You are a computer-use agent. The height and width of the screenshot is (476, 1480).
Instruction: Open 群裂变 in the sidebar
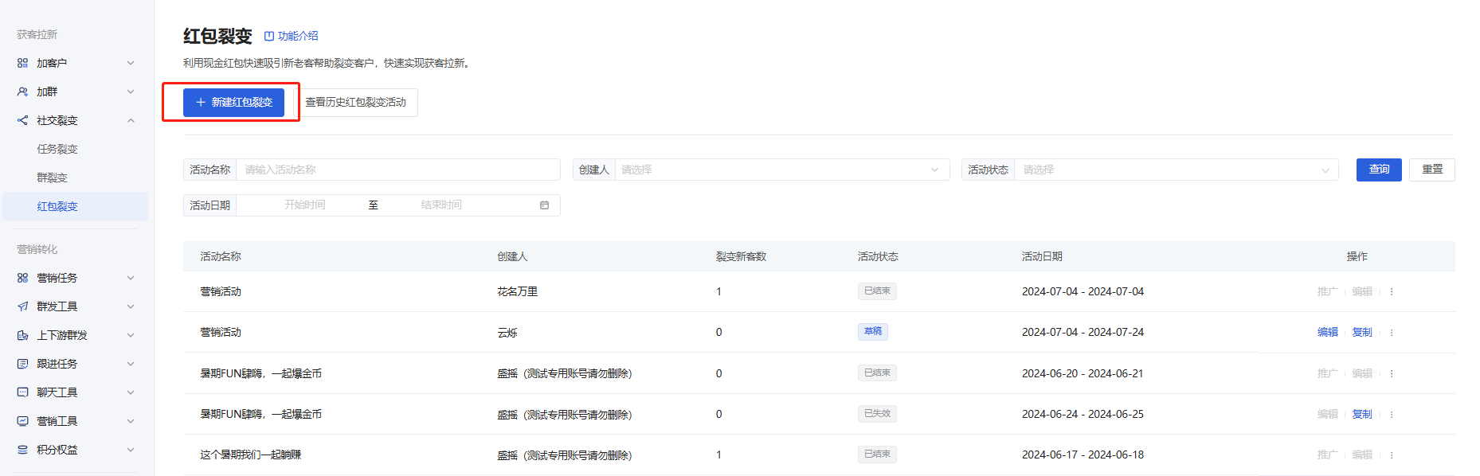(x=52, y=178)
